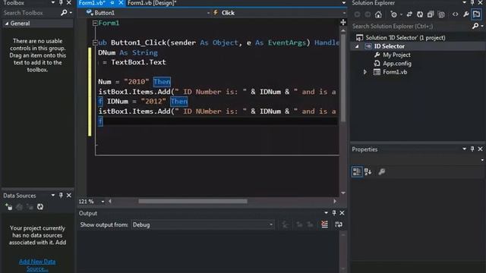Toggle Preview Selected Items button
486x273 pixels.
point(476,14)
